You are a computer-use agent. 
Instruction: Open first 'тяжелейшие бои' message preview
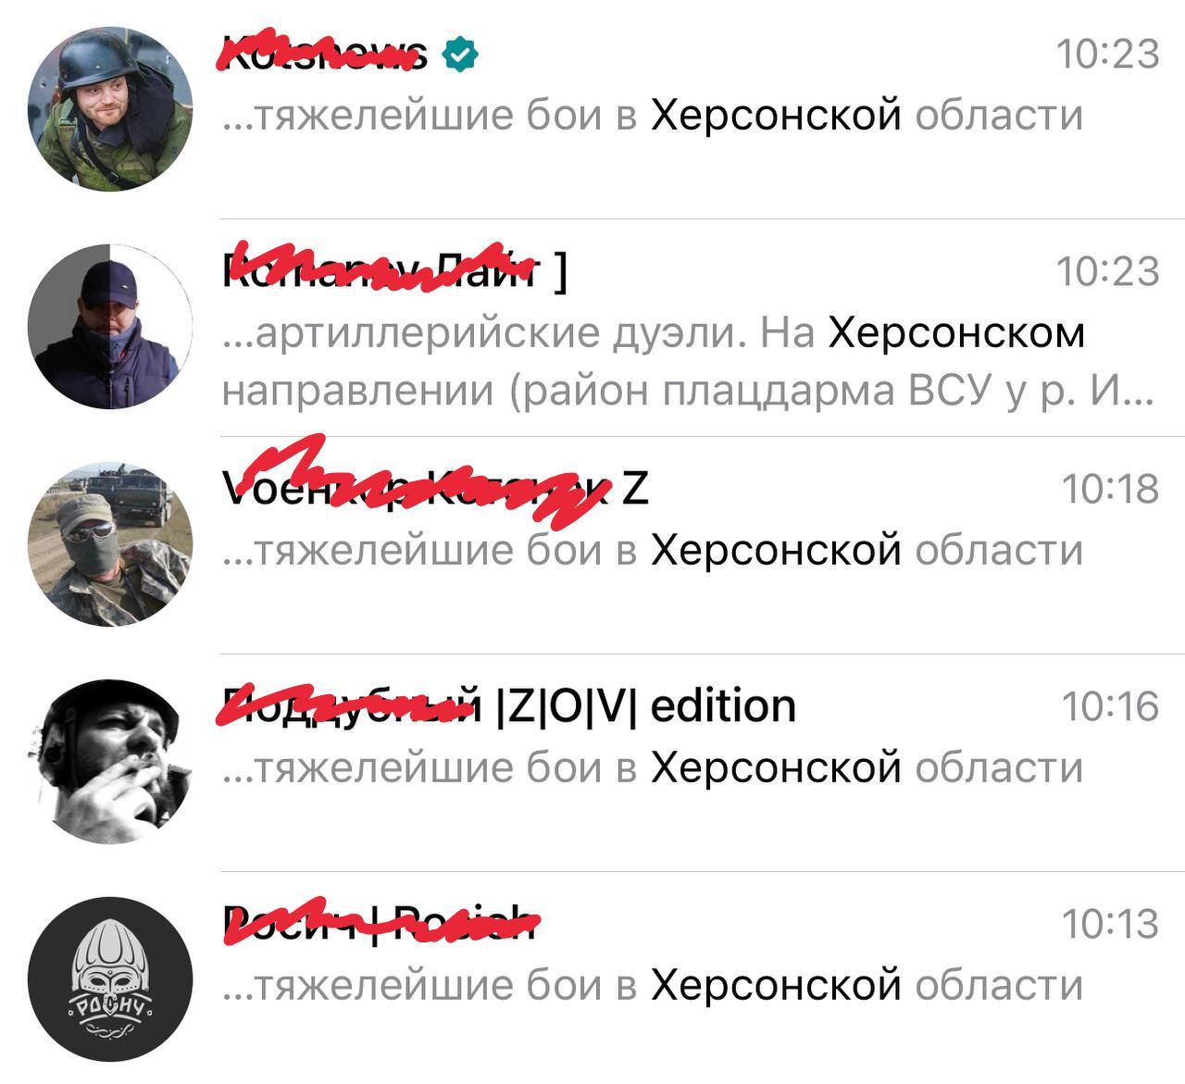tap(653, 116)
